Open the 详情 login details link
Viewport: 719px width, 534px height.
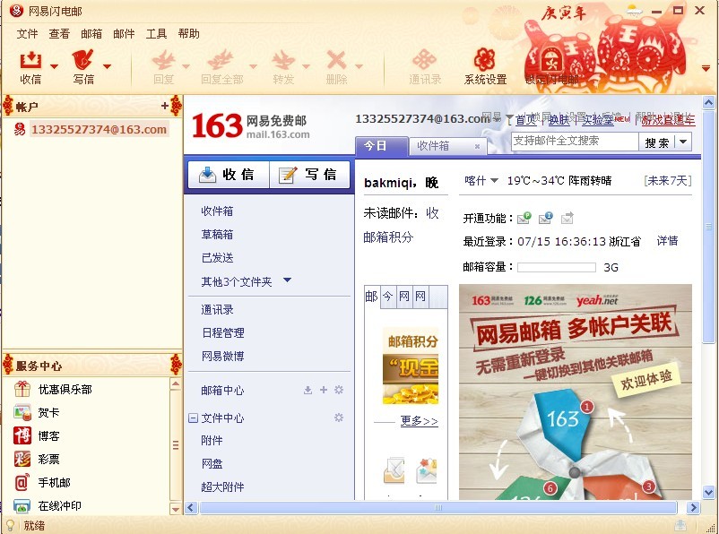point(668,241)
